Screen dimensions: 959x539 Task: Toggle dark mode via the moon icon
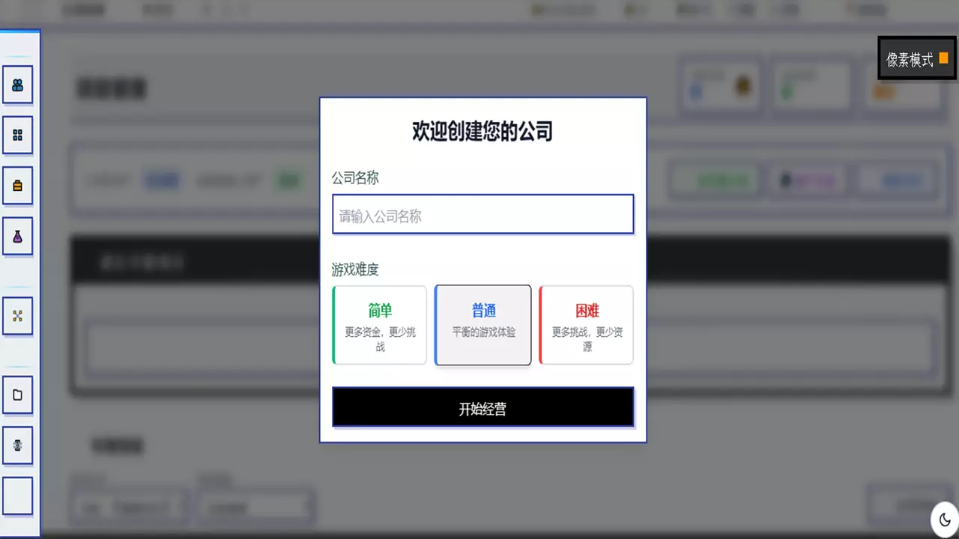tap(944, 519)
